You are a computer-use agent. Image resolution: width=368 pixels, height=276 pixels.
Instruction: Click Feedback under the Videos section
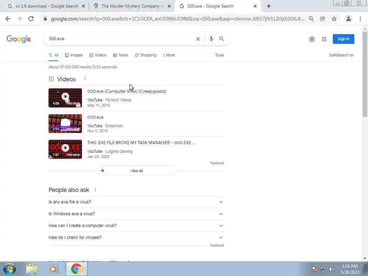pos(217,163)
